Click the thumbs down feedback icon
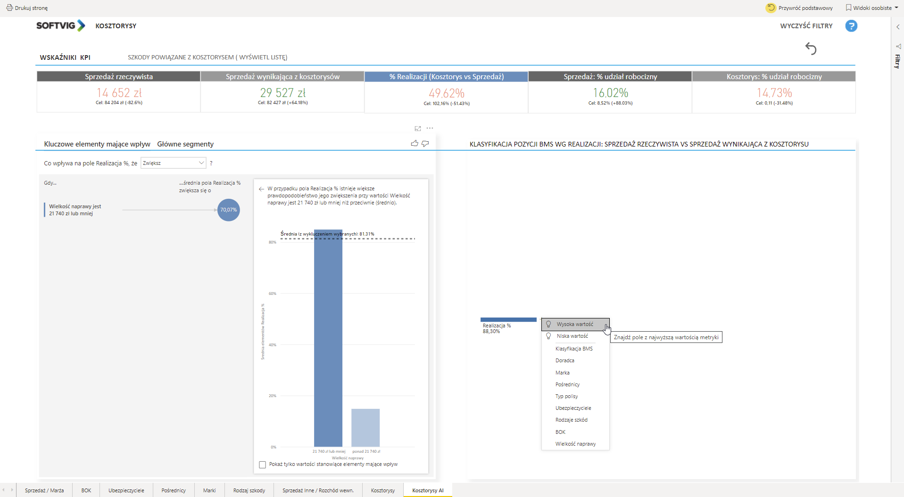Viewport: 904px width, 497px height. [425, 143]
